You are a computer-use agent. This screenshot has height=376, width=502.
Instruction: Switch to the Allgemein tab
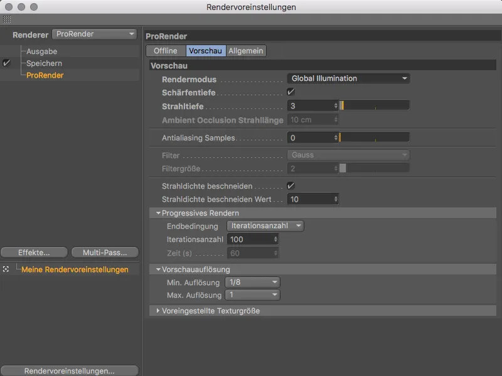click(x=245, y=51)
